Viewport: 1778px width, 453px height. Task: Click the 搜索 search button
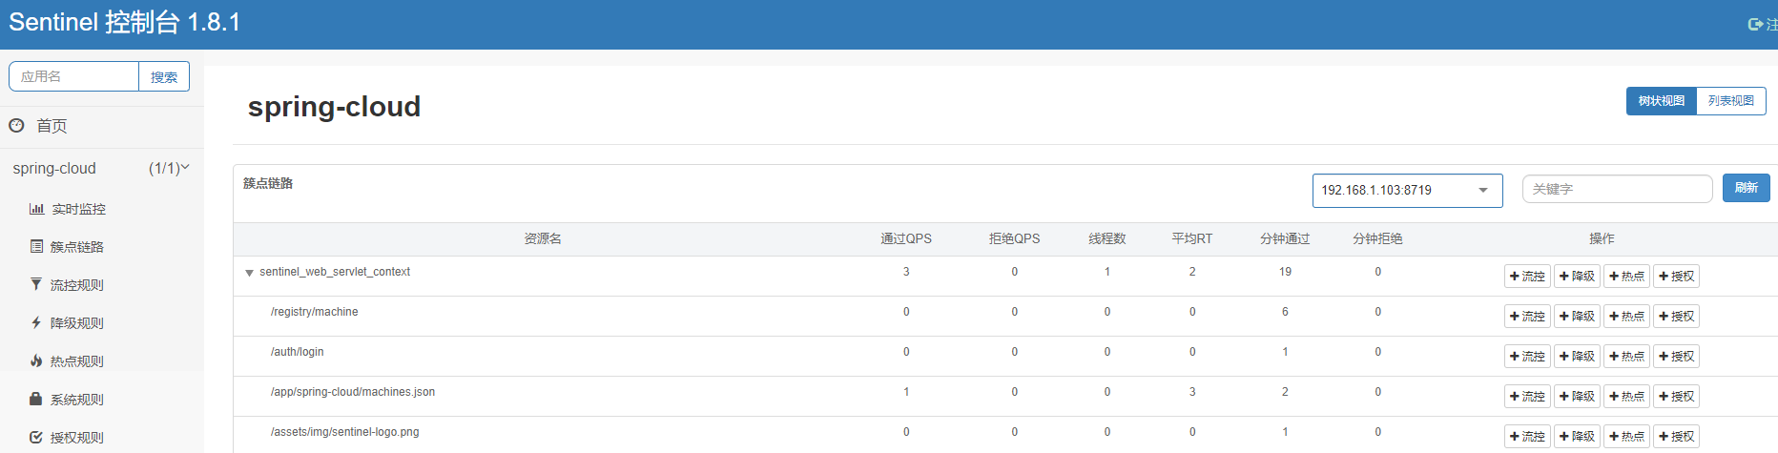tap(164, 76)
